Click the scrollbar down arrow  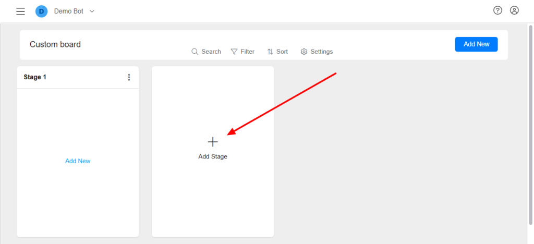click(530, 240)
